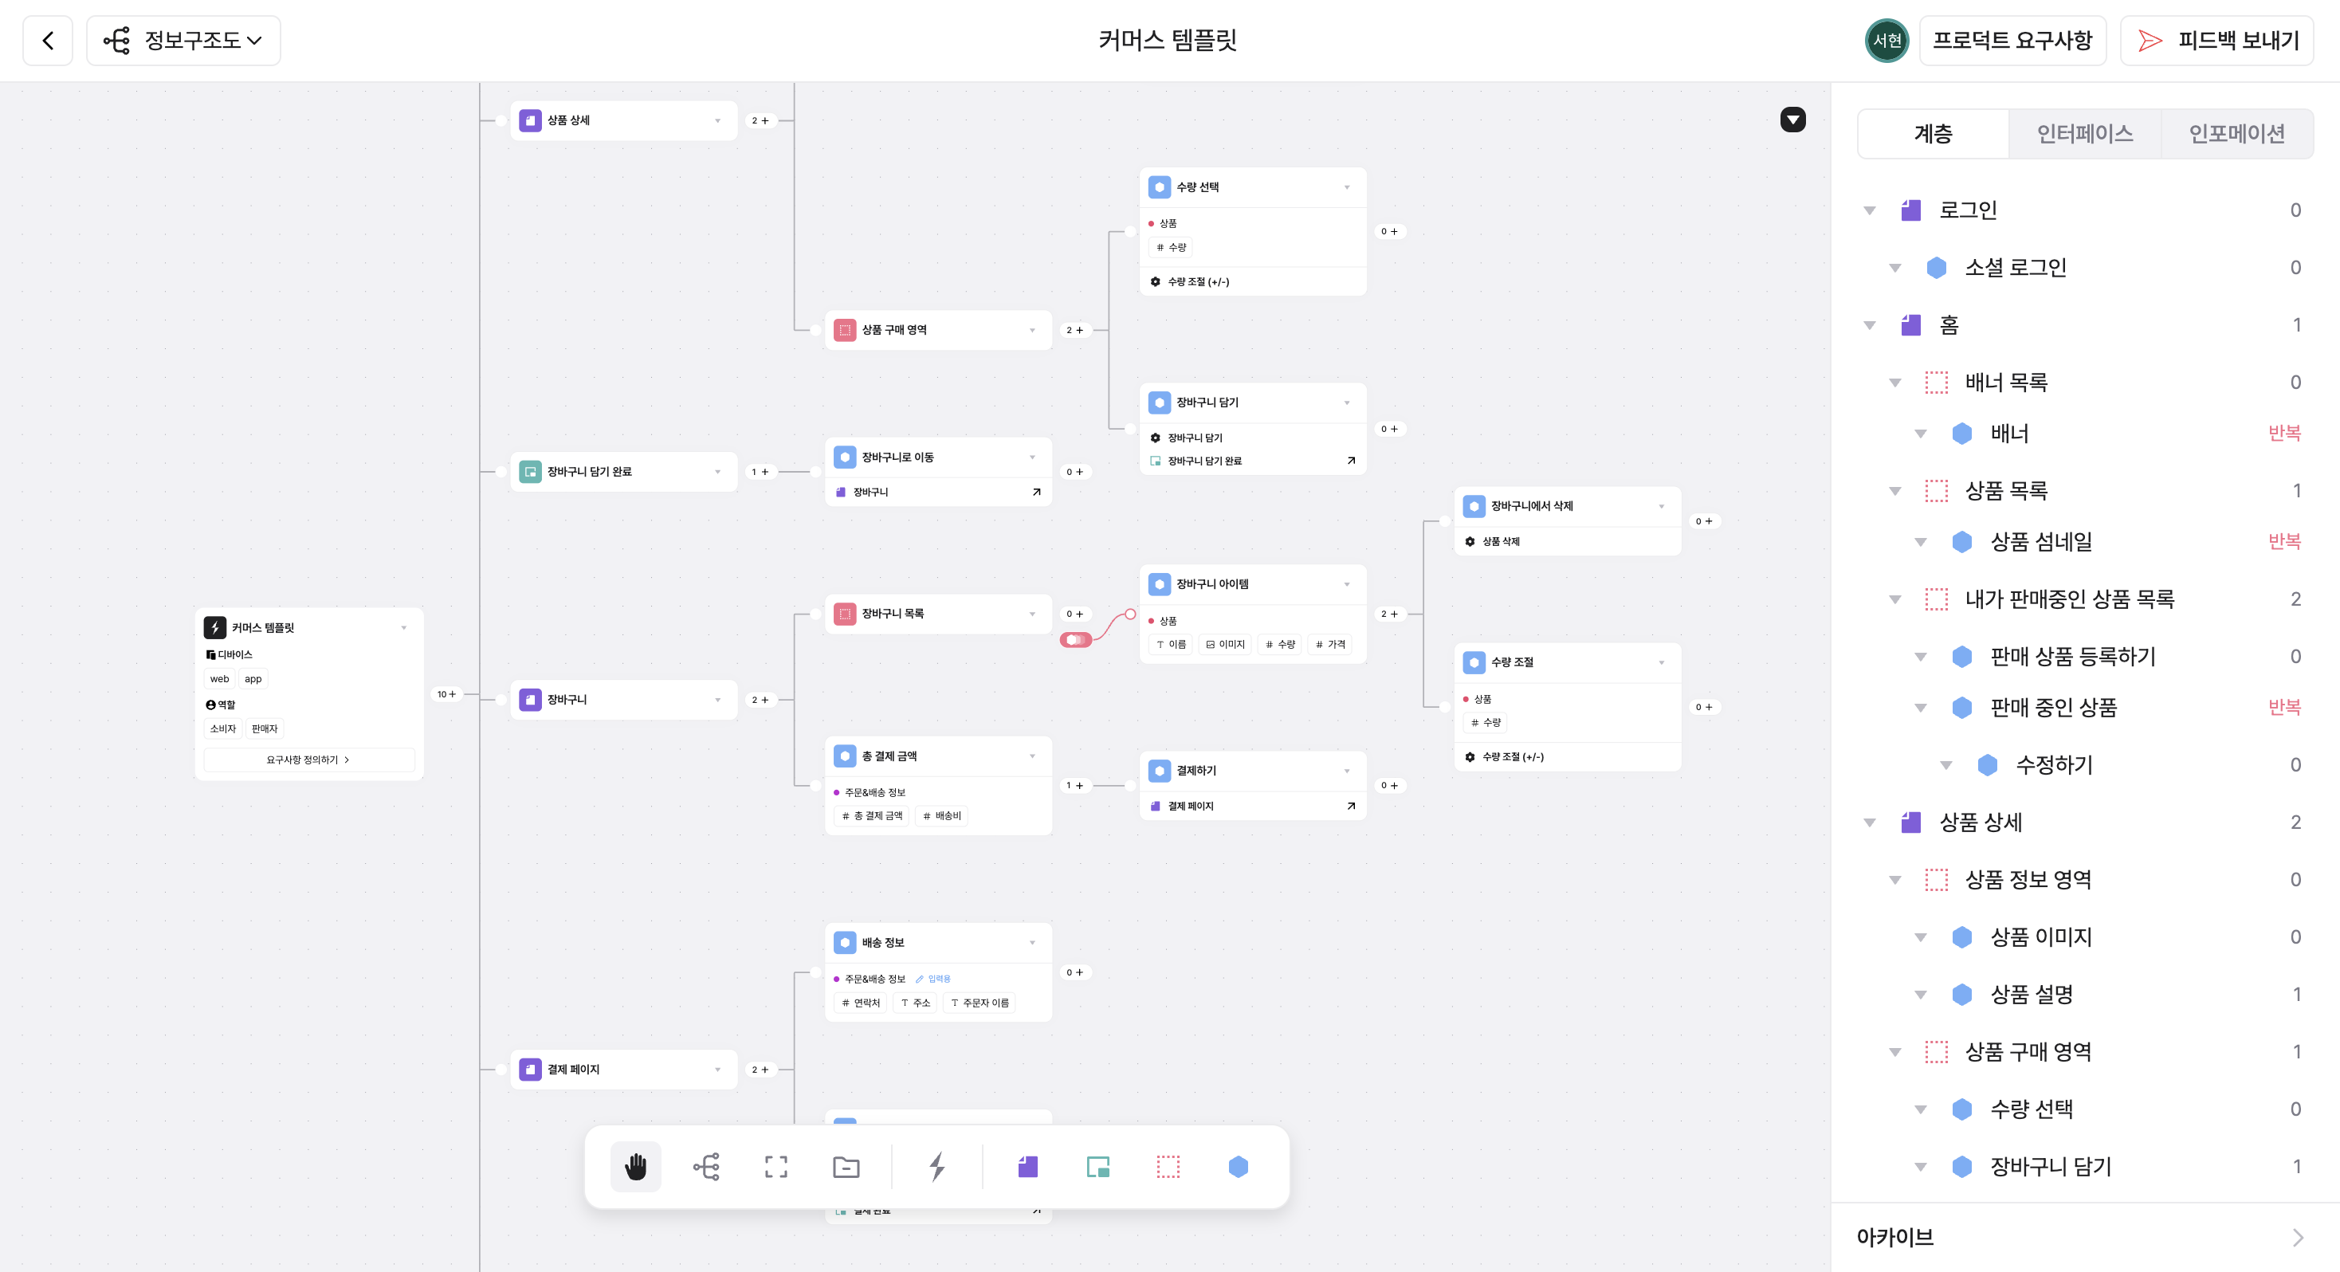The width and height of the screenshot is (2340, 1272).
Task: Select the hand pan tool
Action: [x=635, y=1166]
